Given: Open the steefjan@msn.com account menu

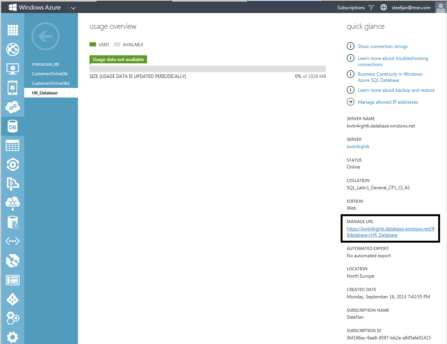Looking at the screenshot, I should [x=411, y=8].
